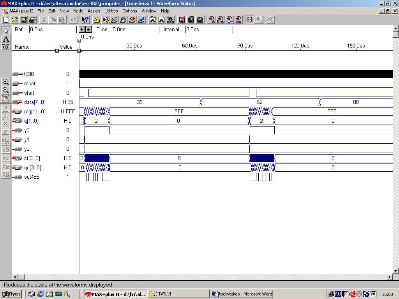Click vertical scrollbar up arrow
The width and height of the screenshot is (399, 299).
(396, 28)
